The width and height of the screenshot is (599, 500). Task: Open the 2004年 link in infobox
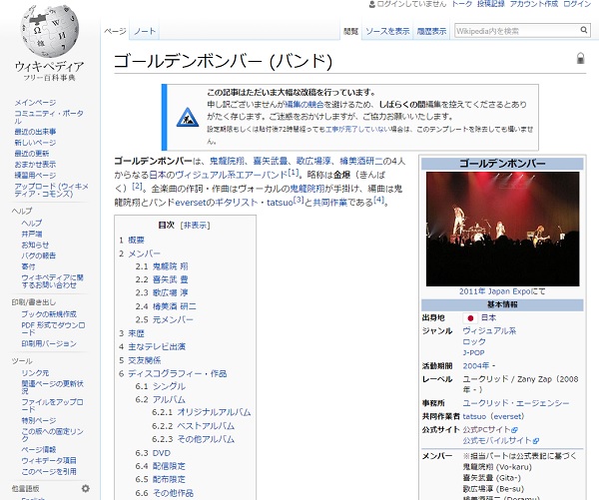(x=476, y=366)
